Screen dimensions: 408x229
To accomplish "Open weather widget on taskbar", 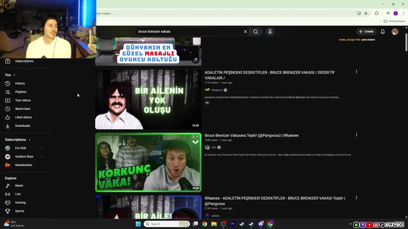I will [14, 224].
